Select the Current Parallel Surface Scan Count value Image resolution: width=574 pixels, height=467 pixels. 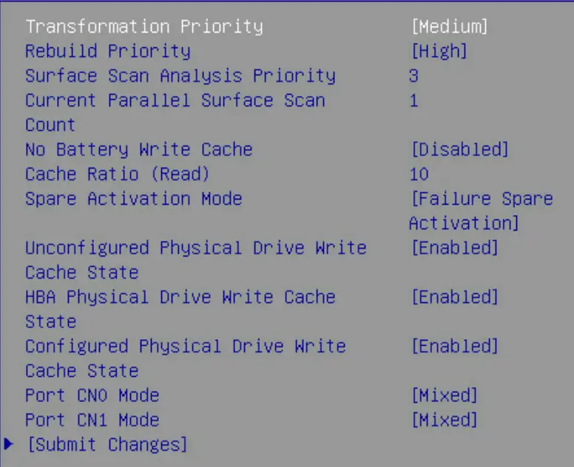[413, 100]
